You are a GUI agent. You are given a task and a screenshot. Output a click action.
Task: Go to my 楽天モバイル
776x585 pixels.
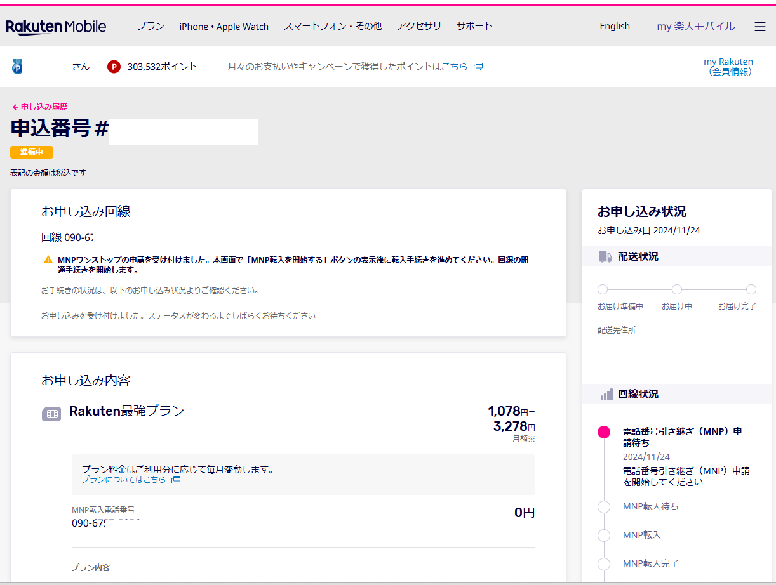point(696,26)
